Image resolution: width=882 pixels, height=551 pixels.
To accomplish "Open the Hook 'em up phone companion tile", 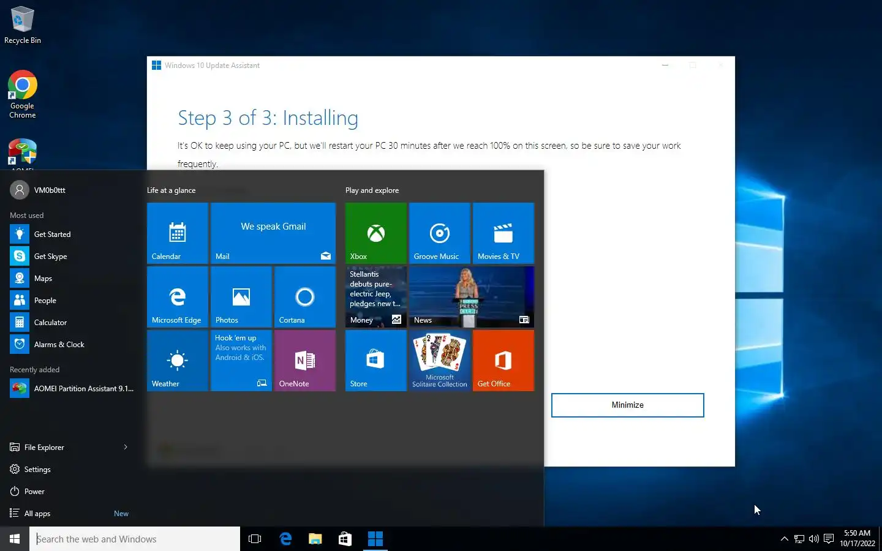I will click(x=241, y=361).
